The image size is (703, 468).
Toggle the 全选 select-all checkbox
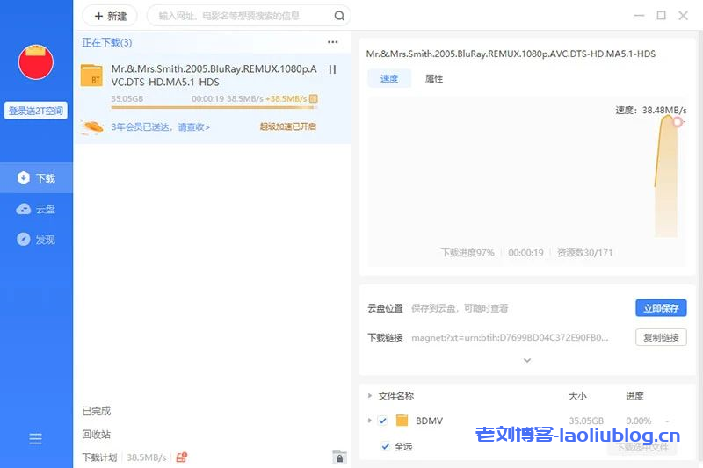(385, 446)
